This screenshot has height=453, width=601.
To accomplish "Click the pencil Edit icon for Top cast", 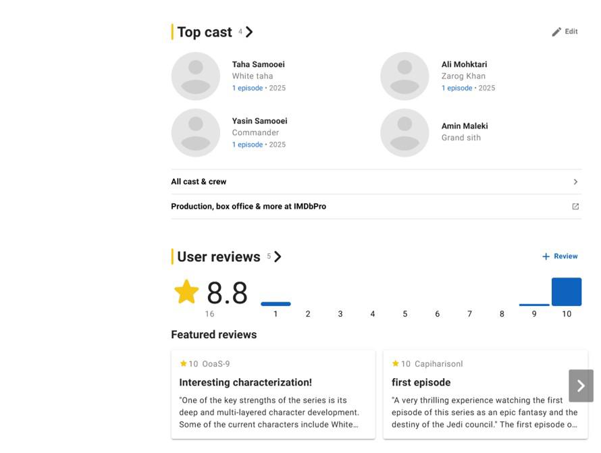I will 556,32.
